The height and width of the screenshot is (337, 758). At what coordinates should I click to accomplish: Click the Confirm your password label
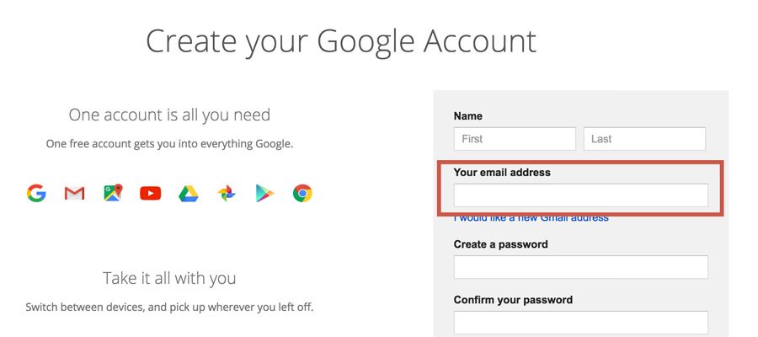(x=513, y=300)
